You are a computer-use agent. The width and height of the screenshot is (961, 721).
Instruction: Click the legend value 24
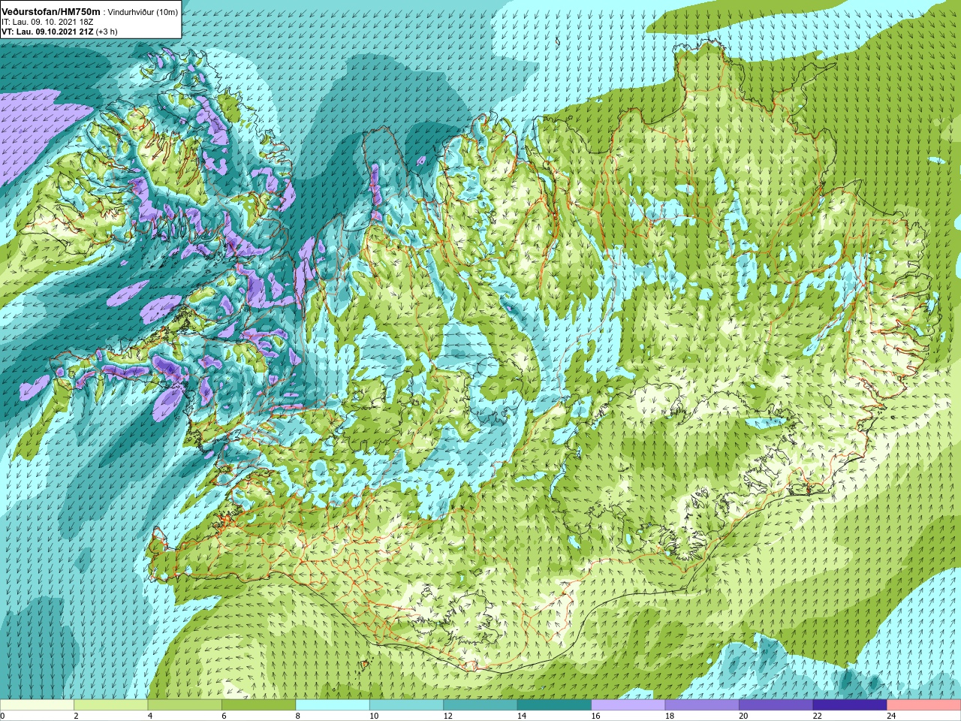click(892, 716)
